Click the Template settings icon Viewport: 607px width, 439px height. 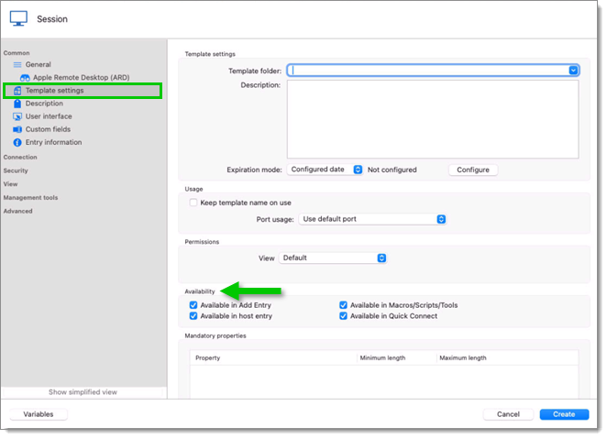(x=17, y=91)
